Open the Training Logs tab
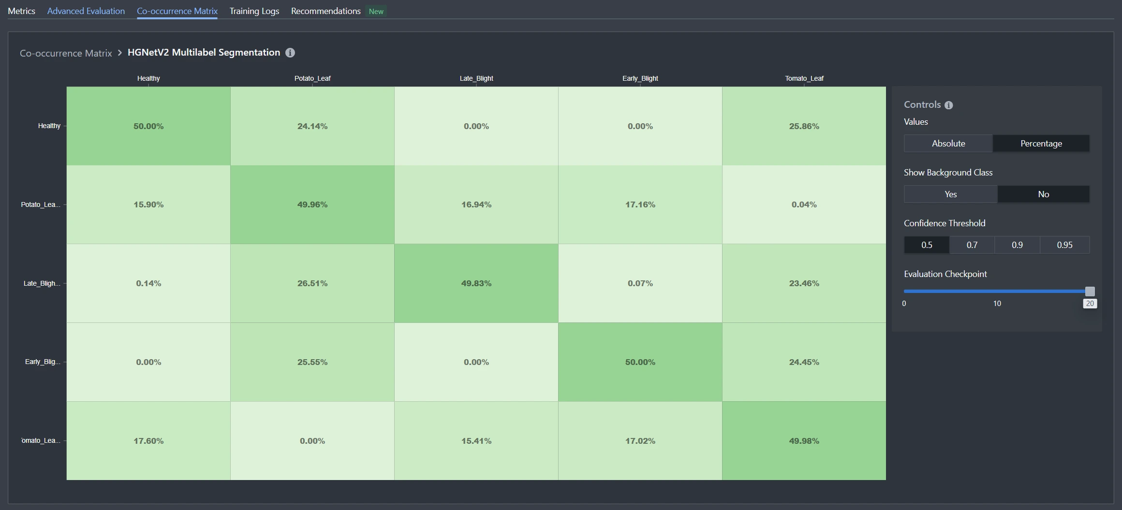This screenshot has height=510, width=1122. click(254, 11)
